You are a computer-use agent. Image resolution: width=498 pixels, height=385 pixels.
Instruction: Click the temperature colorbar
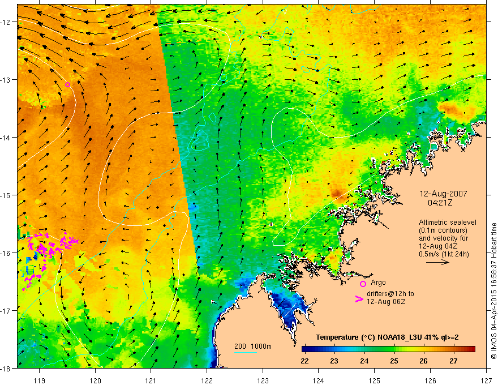388,349
